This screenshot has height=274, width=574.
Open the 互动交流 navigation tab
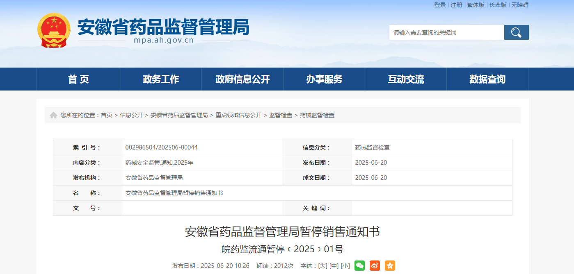tap(406, 79)
